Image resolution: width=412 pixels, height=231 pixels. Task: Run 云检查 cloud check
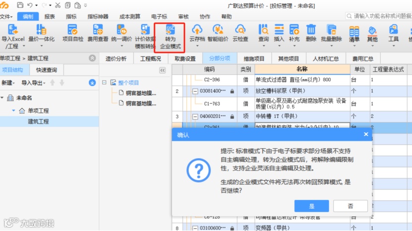pyautogui.click(x=240, y=33)
